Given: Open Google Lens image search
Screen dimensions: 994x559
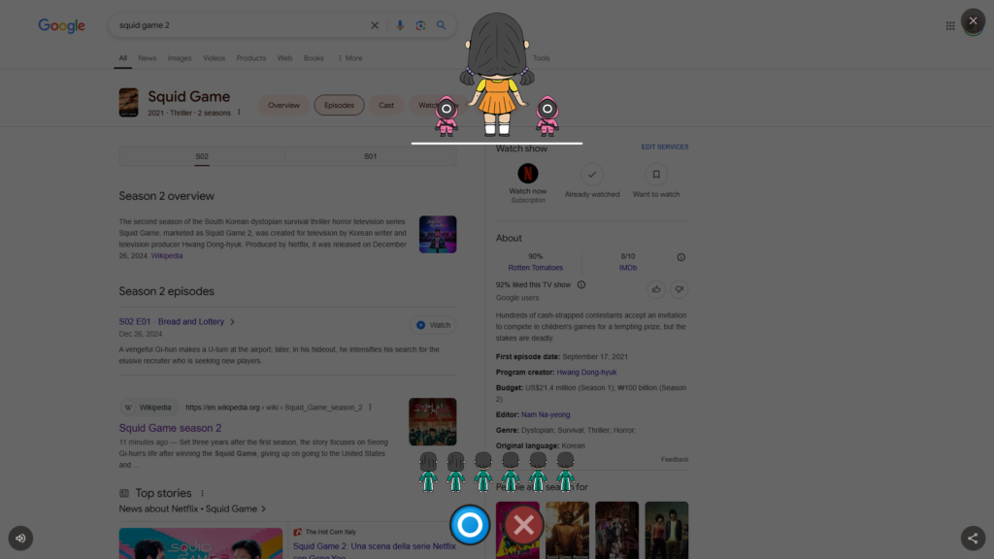Looking at the screenshot, I should point(420,25).
